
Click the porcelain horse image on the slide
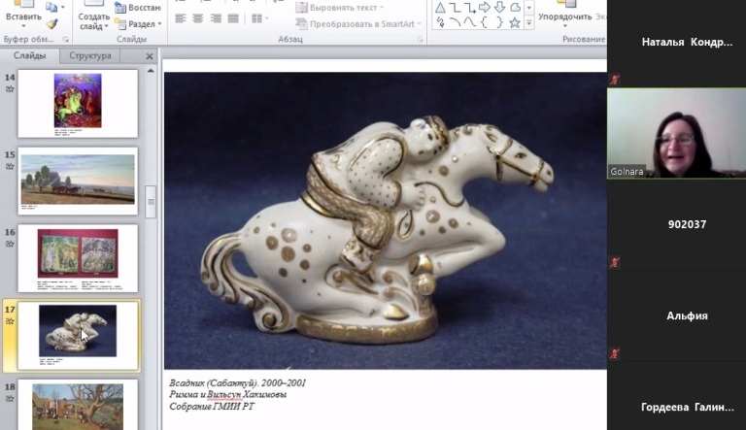(x=386, y=220)
